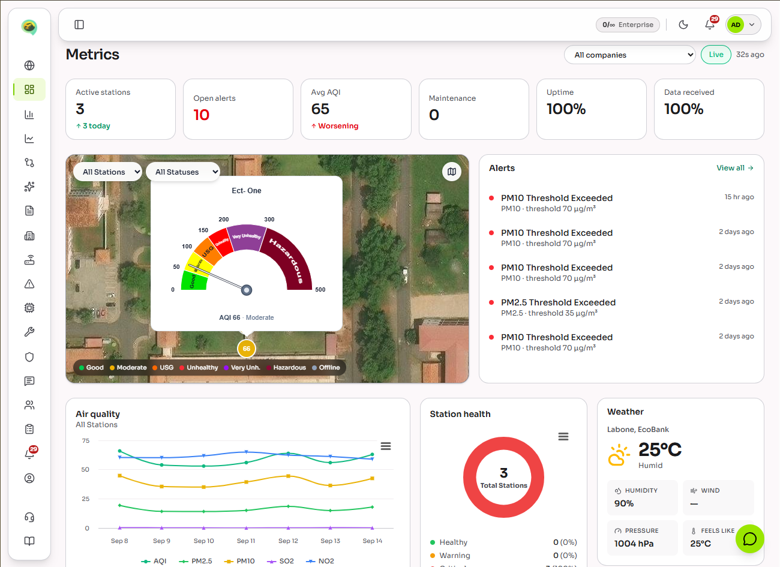Click the AQI 66 Moderate label
The height and width of the screenshot is (567, 780).
pos(247,317)
